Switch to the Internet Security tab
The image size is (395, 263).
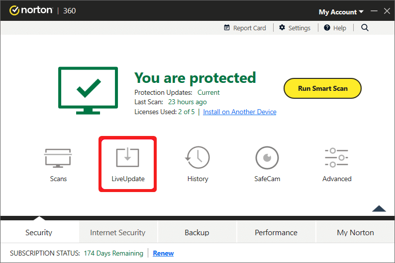pos(118,232)
